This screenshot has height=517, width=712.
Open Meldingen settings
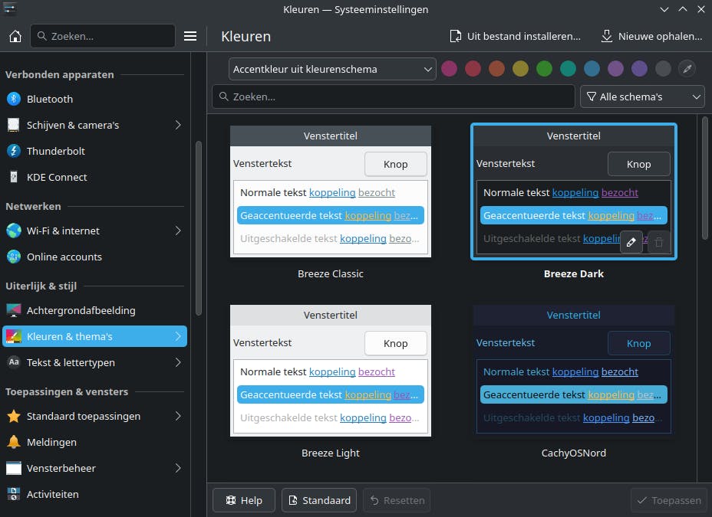[x=94, y=442]
